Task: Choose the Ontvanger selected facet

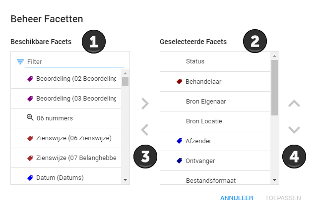Action: [215, 161]
